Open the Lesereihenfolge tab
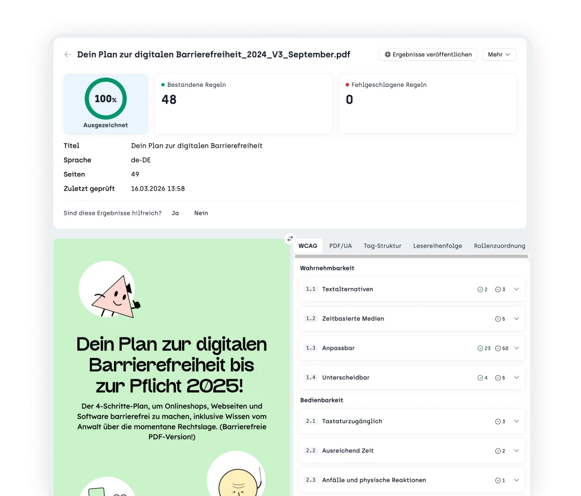The height and width of the screenshot is (496, 581). pos(438,246)
